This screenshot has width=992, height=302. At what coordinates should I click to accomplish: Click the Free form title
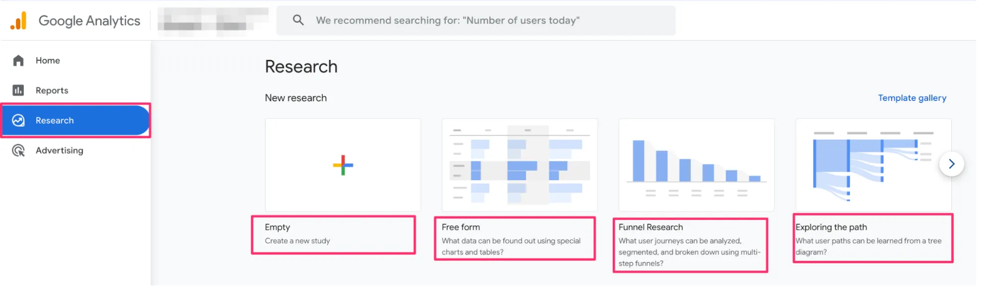pos(461,227)
